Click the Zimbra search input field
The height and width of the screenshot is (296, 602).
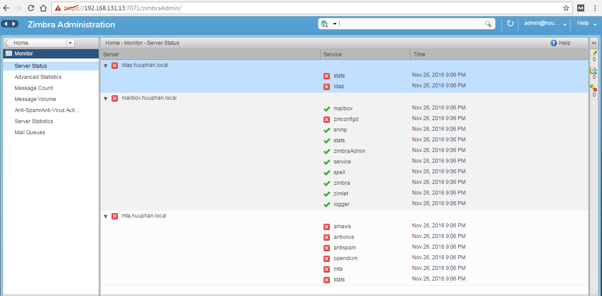tap(412, 24)
